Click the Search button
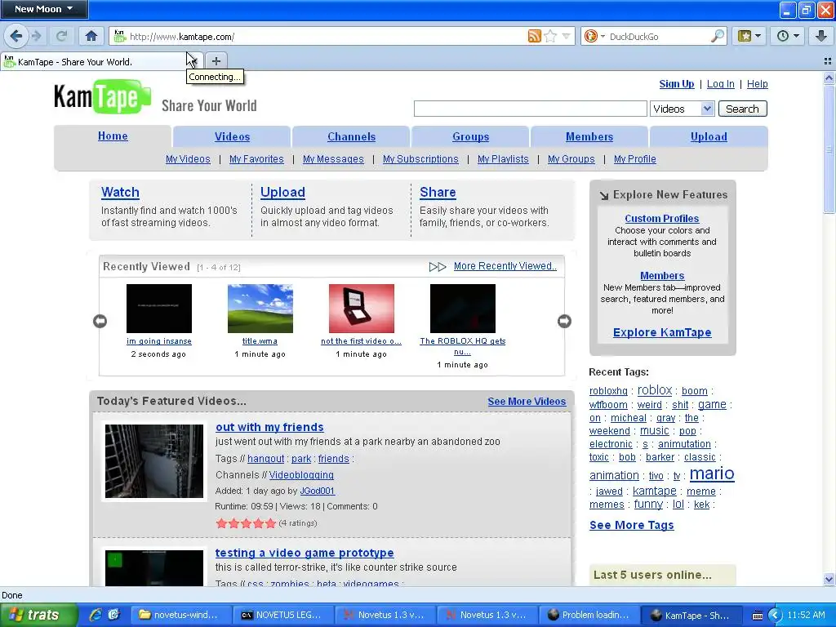This screenshot has width=836, height=627. point(742,109)
